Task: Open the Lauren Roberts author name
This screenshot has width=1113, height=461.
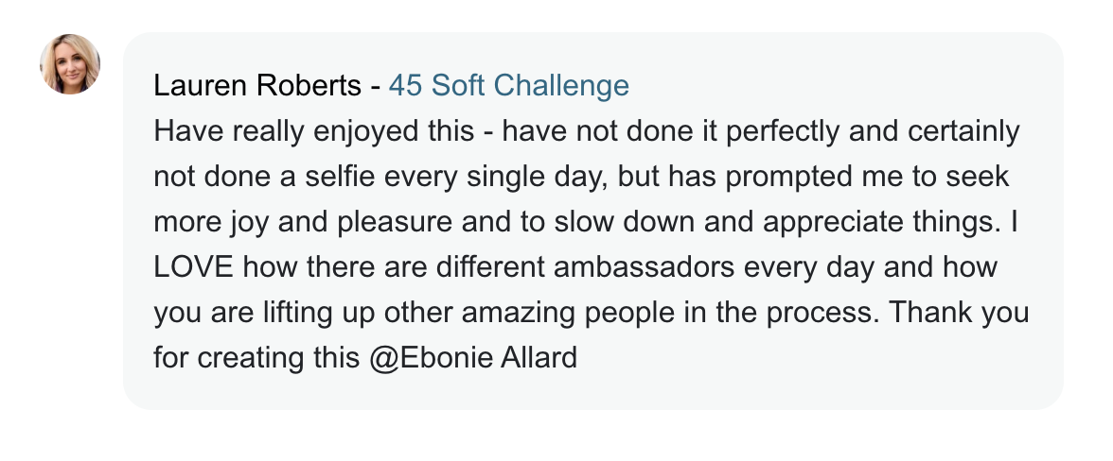Action: pyautogui.click(x=257, y=86)
